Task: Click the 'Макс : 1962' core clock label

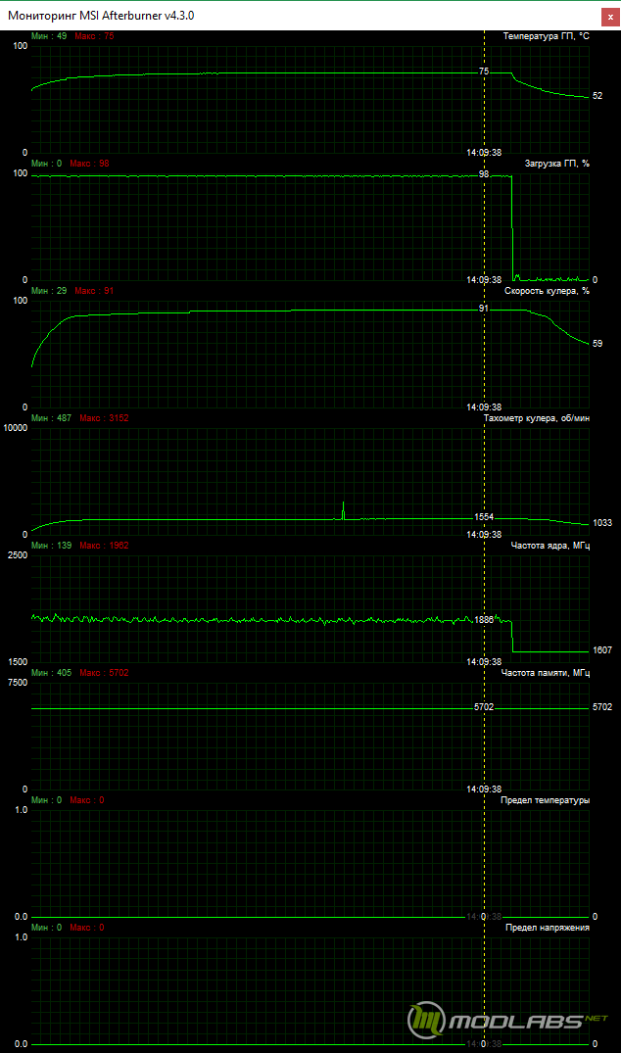Action: (104, 546)
